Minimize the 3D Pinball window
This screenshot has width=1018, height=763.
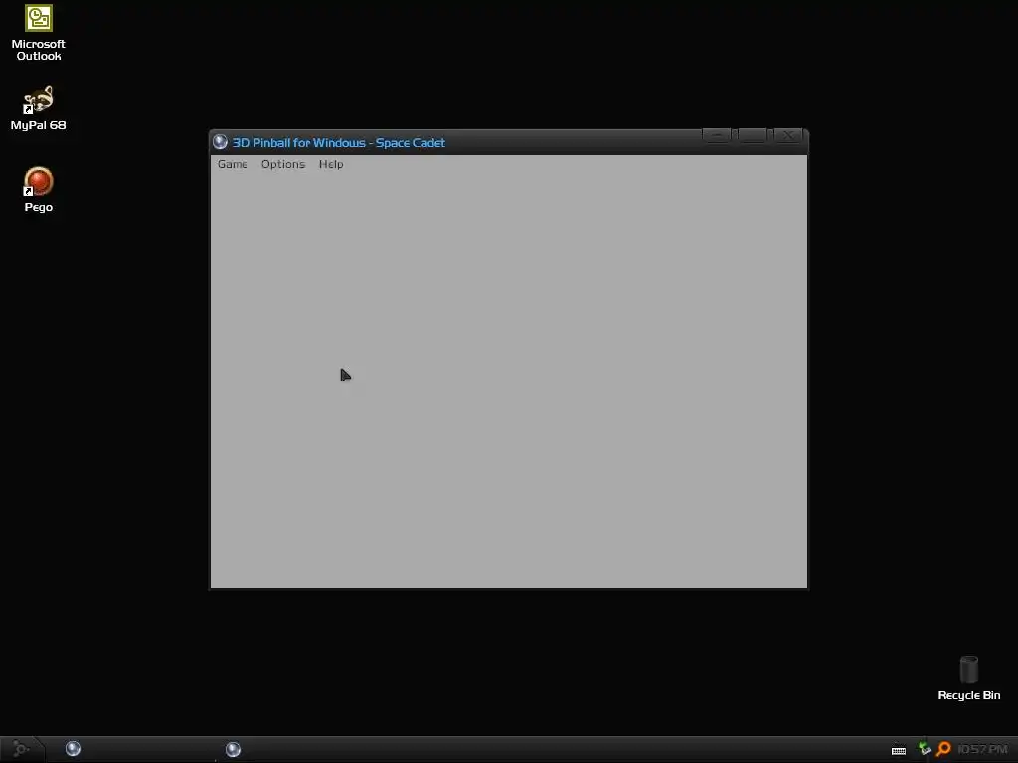click(717, 135)
